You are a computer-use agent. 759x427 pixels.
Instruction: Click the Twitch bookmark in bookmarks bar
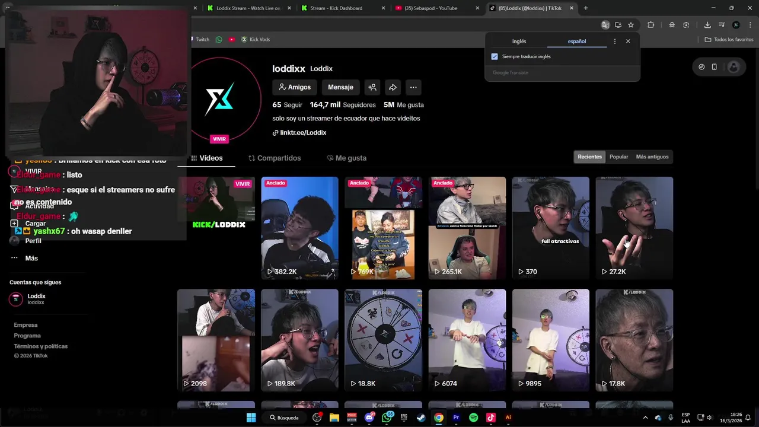(200, 40)
